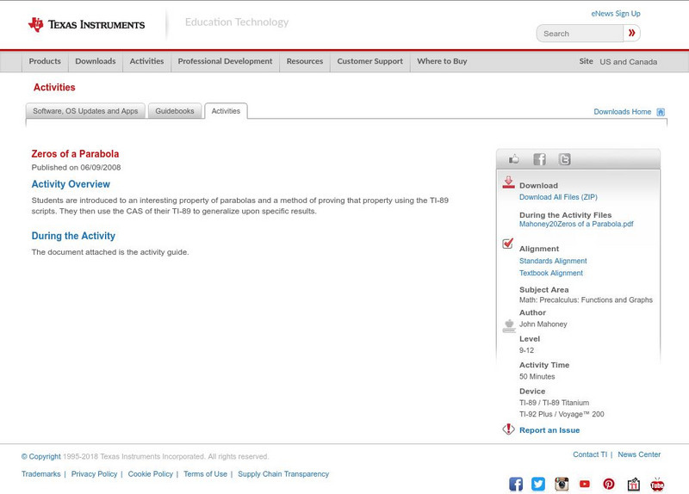Click the During the Activity heading
This screenshot has width=689, height=494.
pos(73,236)
